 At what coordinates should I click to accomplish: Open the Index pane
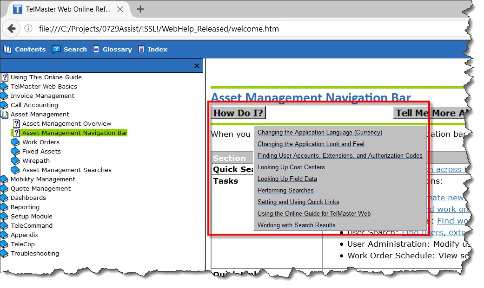(158, 49)
